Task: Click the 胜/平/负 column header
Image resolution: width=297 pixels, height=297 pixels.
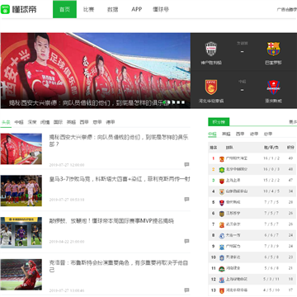Action: coord(271,148)
